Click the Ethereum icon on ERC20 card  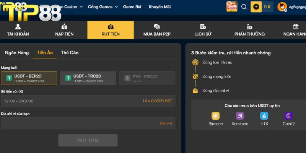point(127,78)
